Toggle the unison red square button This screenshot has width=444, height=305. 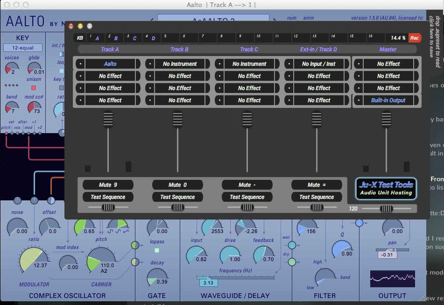(x=34, y=88)
